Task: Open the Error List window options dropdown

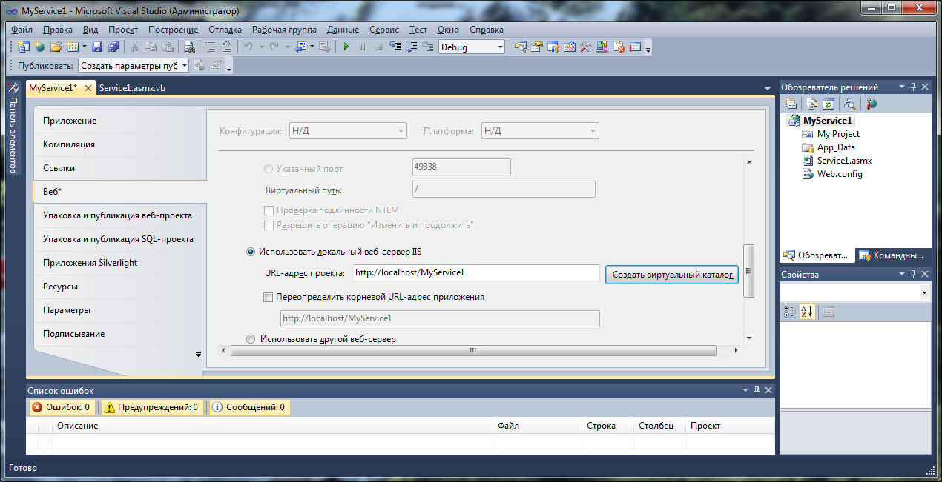Action: pyautogui.click(x=745, y=390)
